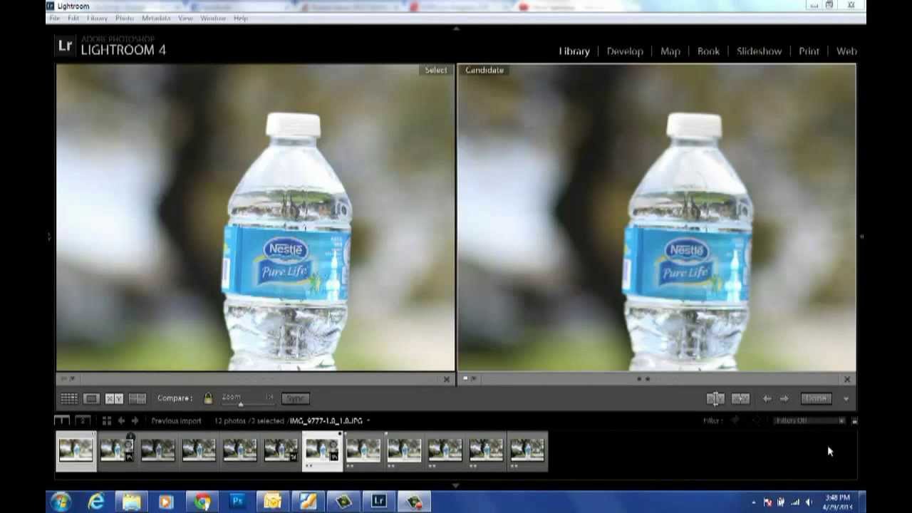Go forward using filmstrip forward arrow

tap(135, 421)
